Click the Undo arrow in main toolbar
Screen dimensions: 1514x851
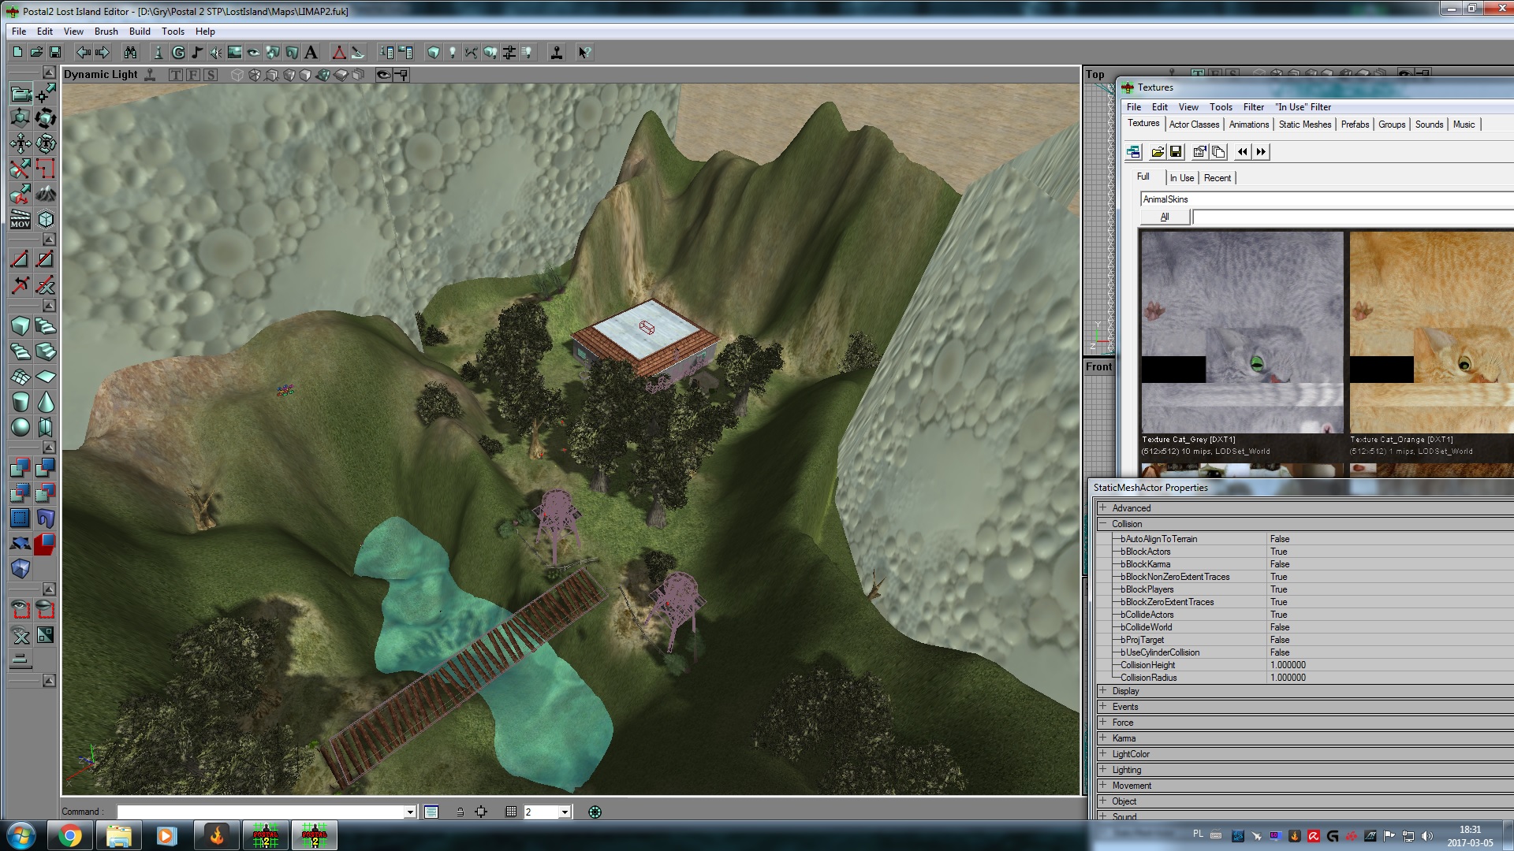click(x=83, y=53)
